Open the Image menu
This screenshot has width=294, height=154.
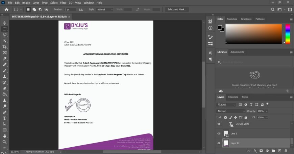coord(26,3)
